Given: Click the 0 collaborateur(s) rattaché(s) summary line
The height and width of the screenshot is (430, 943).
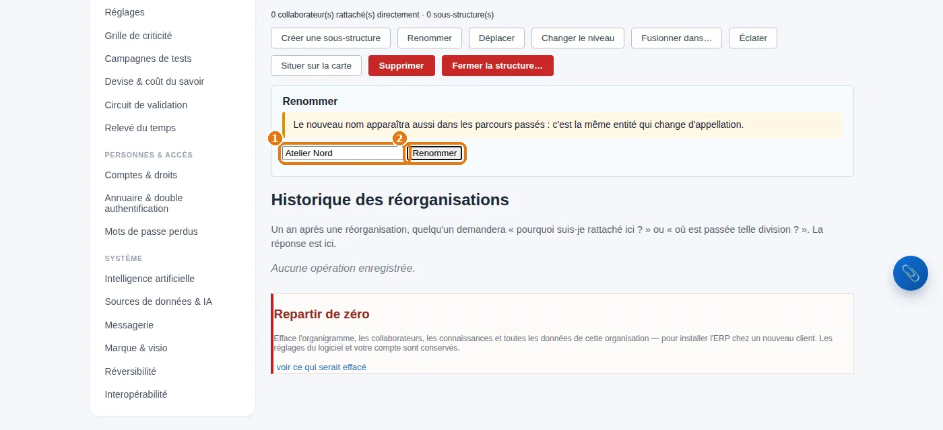Looking at the screenshot, I should [382, 15].
